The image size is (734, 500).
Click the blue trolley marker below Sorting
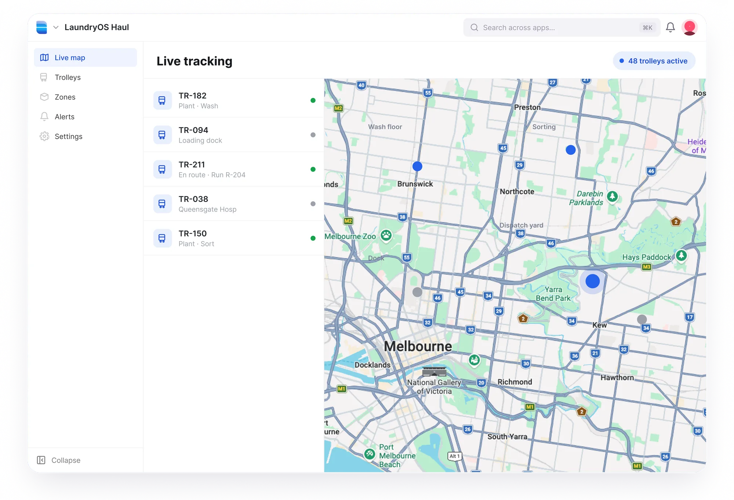571,150
